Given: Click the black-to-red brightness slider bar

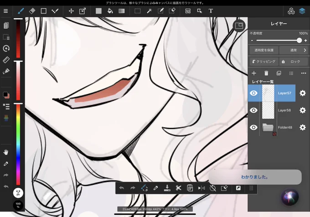Looking at the screenshot, I should (x=18, y=38).
